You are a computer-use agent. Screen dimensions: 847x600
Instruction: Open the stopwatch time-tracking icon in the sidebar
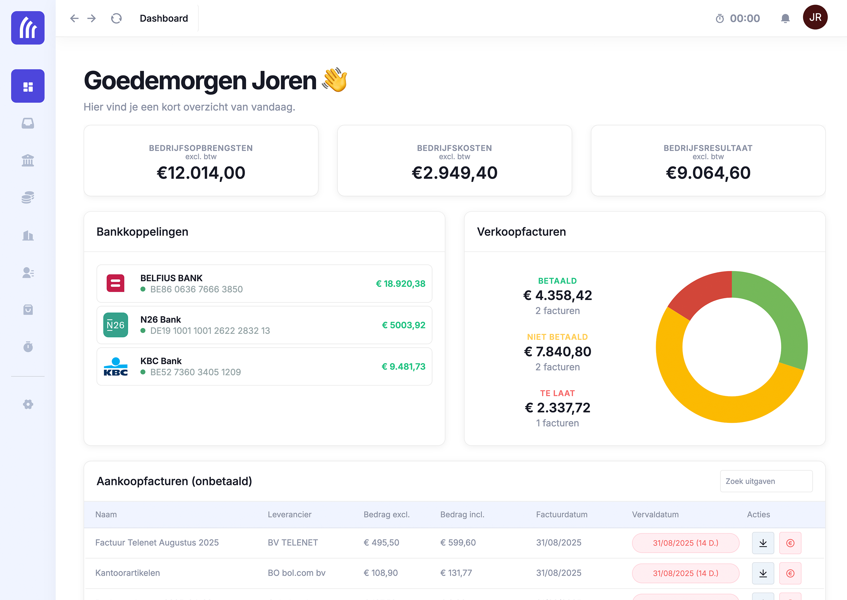(x=28, y=347)
